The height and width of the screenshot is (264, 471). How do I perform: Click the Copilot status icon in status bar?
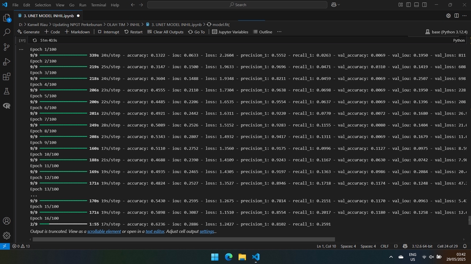pyautogui.click(x=405, y=246)
